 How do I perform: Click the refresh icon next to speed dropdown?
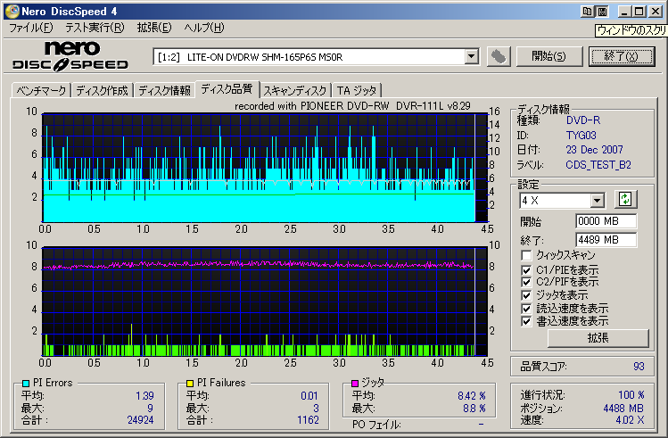click(x=625, y=200)
